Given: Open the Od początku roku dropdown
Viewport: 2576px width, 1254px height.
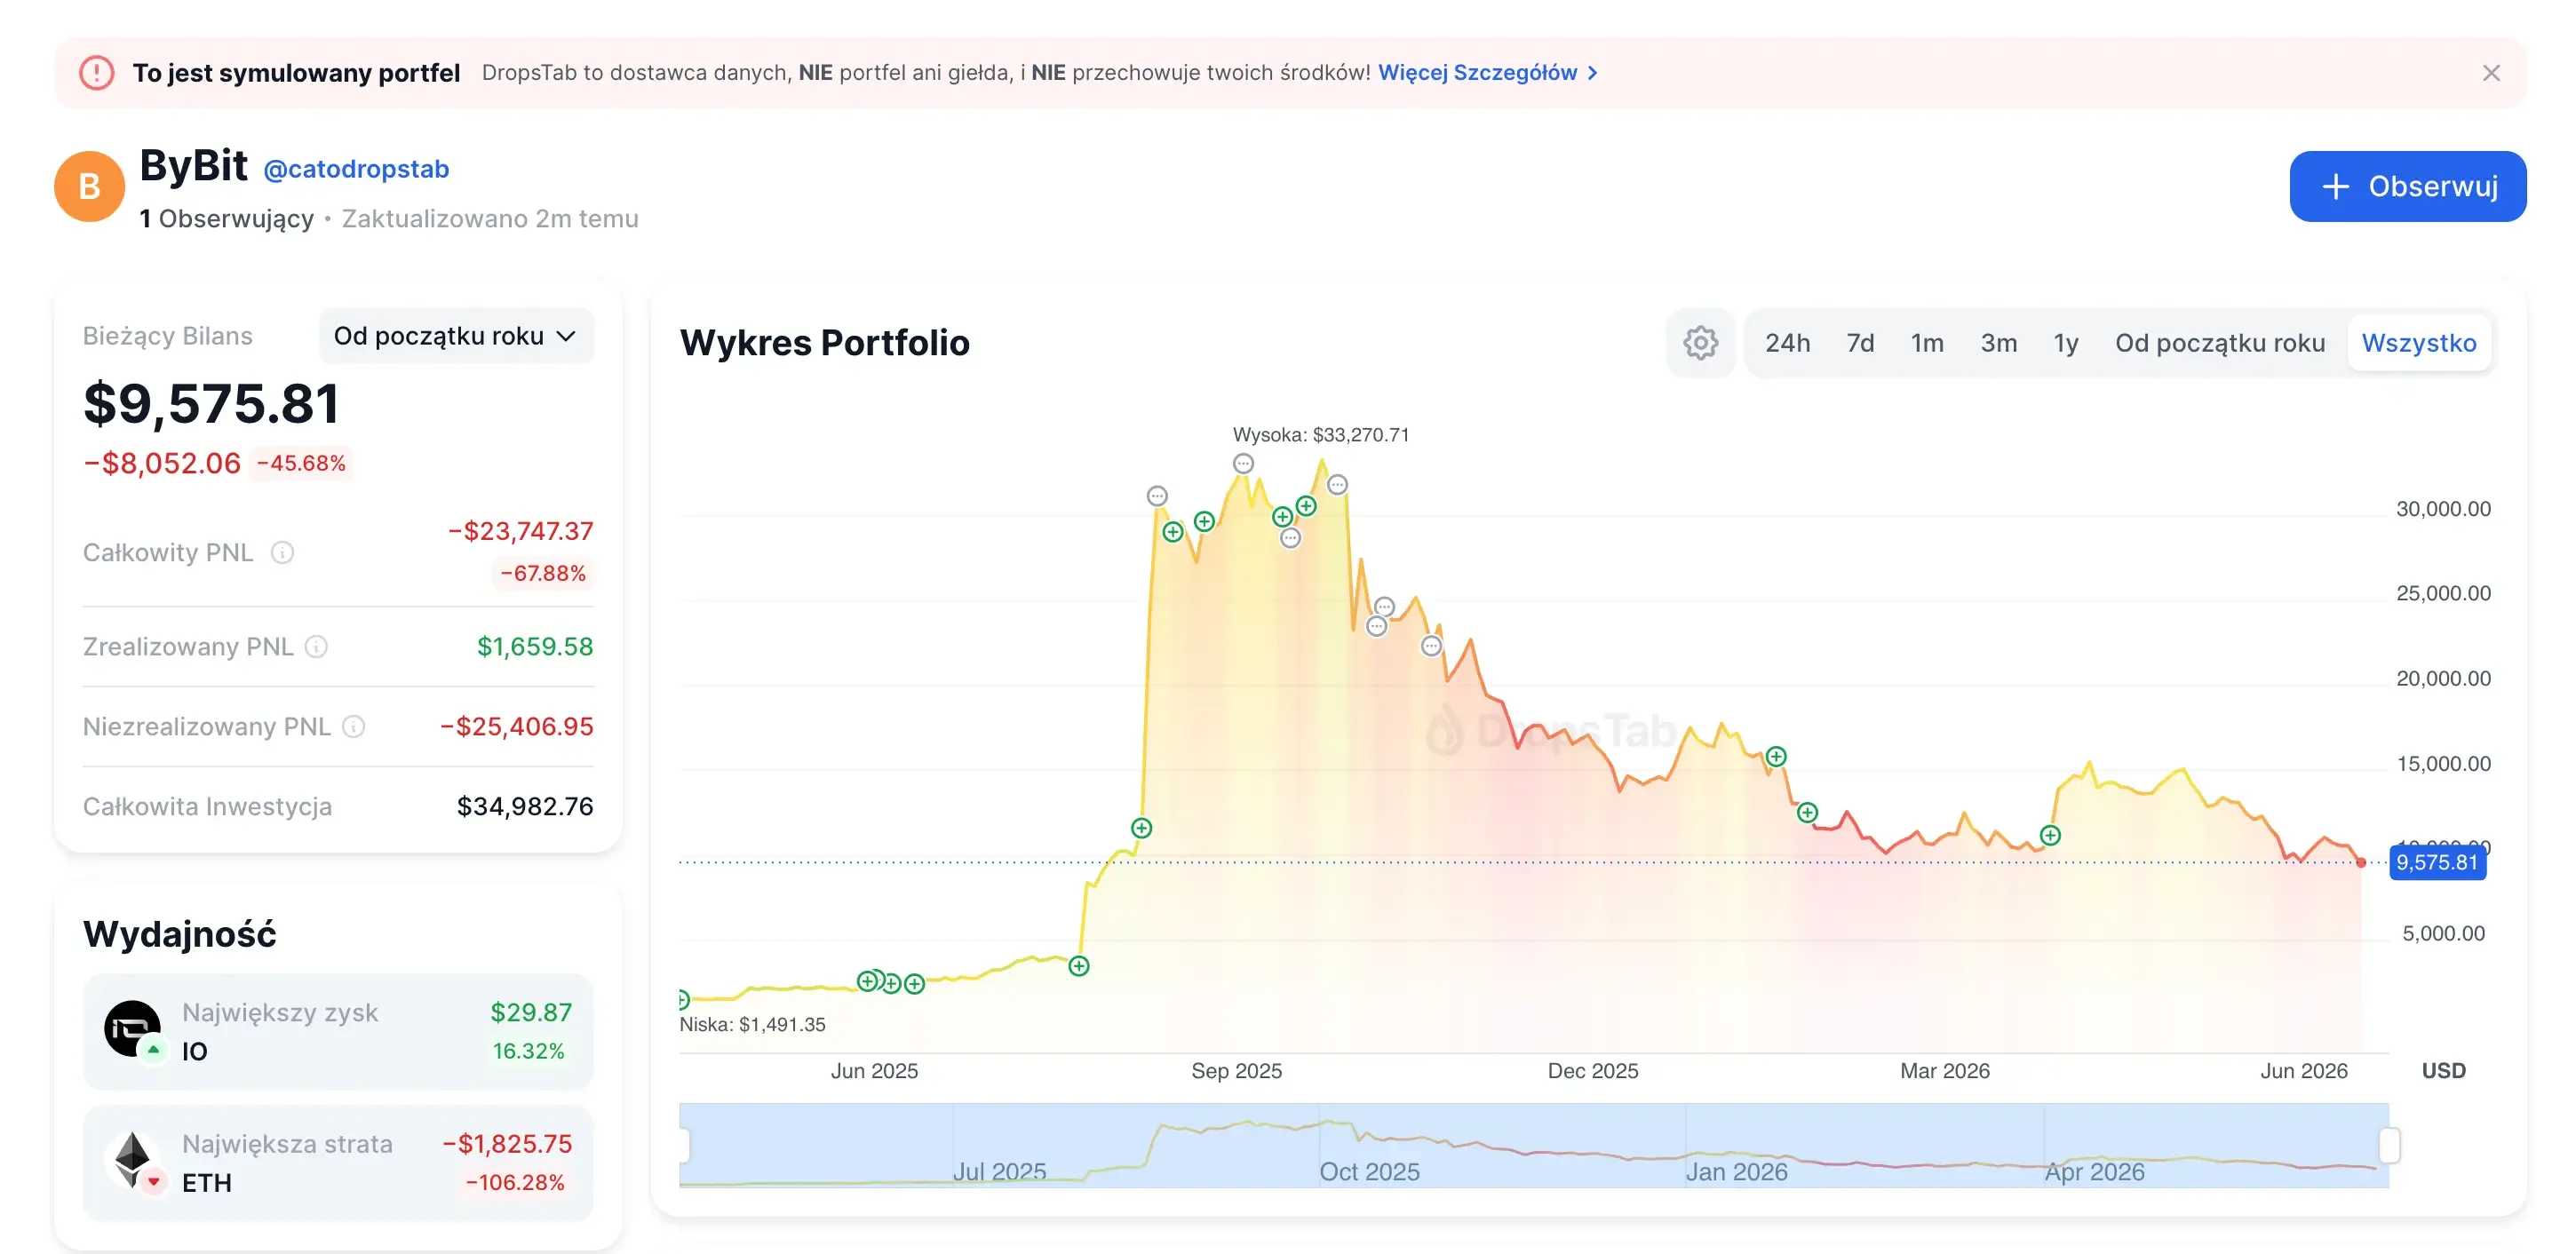Looking at the screenshot, I should click(456, 336).
